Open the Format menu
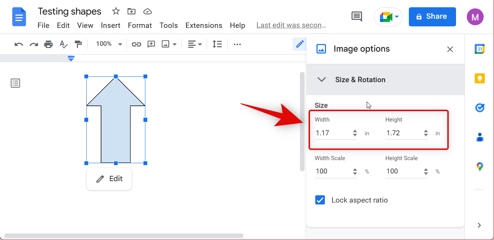 140,26
